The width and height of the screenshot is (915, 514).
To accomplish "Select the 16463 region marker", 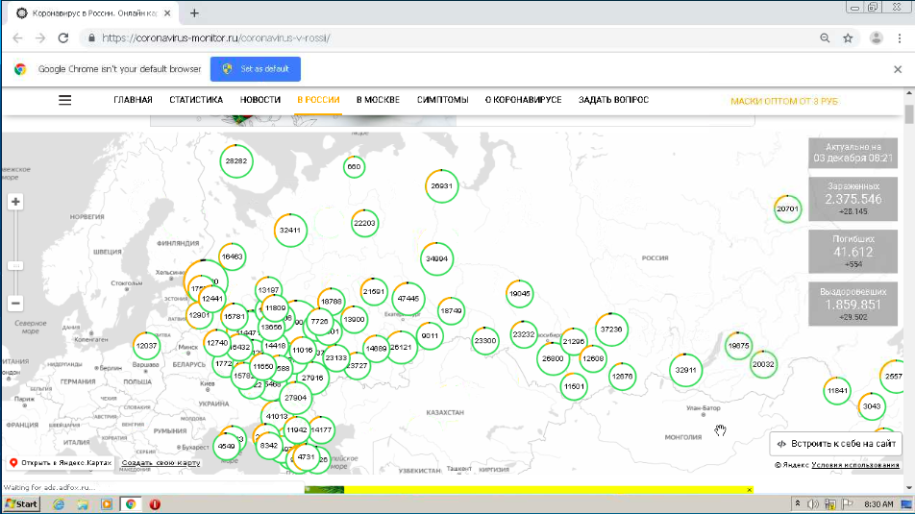I will pos(233,257).
